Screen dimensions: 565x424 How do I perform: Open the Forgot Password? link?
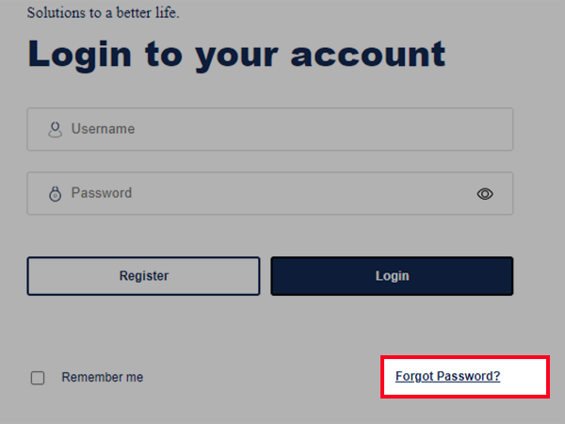click(448, 376)
